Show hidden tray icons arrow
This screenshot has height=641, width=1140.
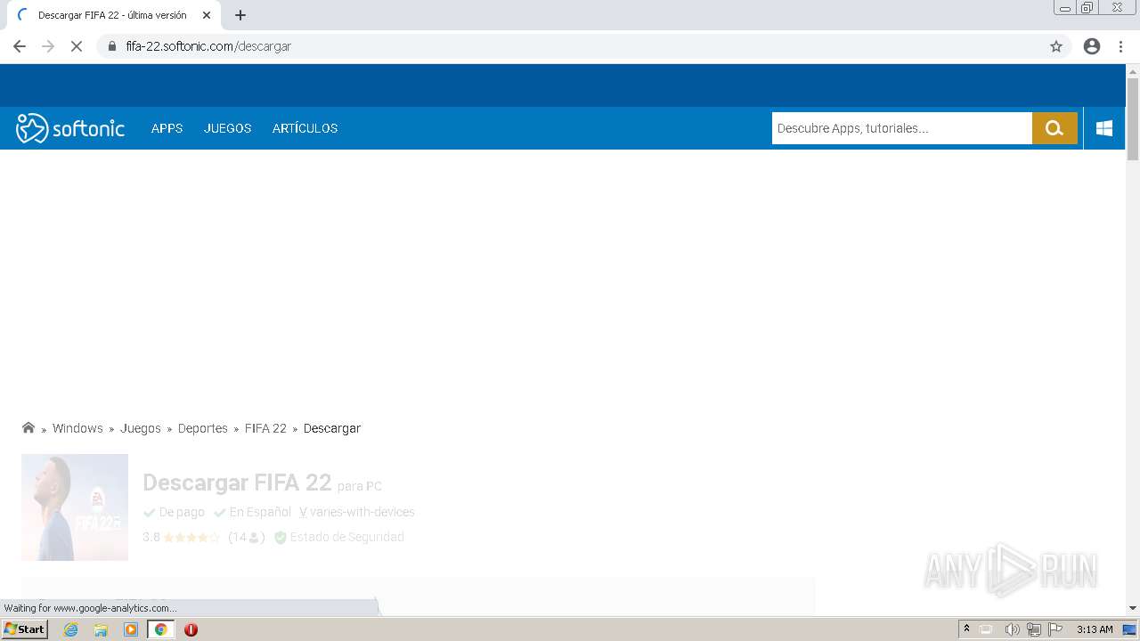coord(966,629)
